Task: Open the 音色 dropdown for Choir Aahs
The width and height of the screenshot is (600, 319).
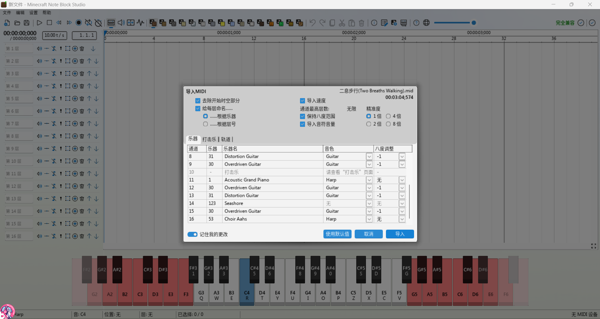Action: [x=369, y=219]
